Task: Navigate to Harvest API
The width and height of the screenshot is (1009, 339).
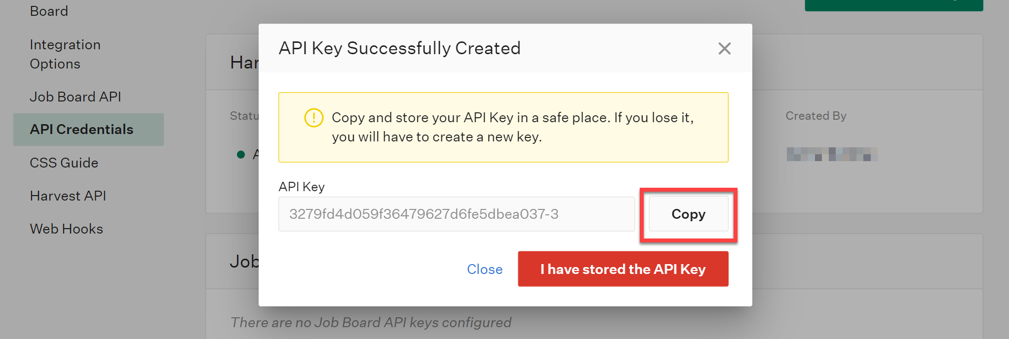Action: (x=68, y=196)
